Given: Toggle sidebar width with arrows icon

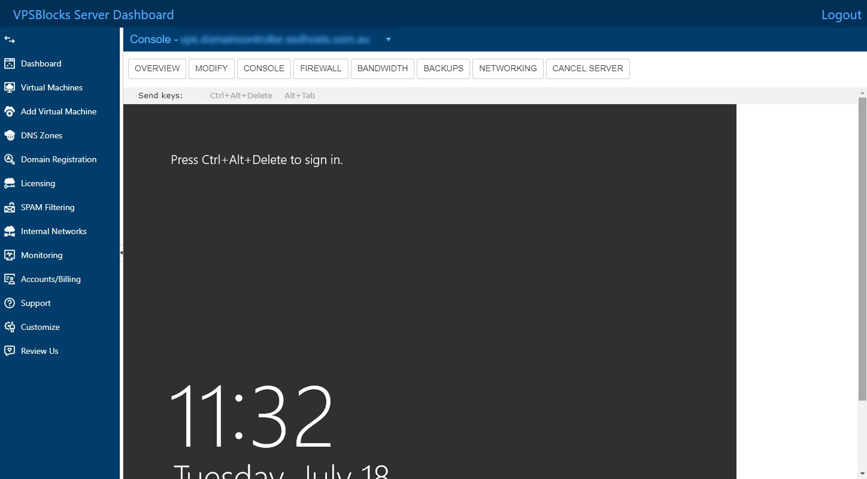Looking at the screenshot, I should click(x=10, y=40).
